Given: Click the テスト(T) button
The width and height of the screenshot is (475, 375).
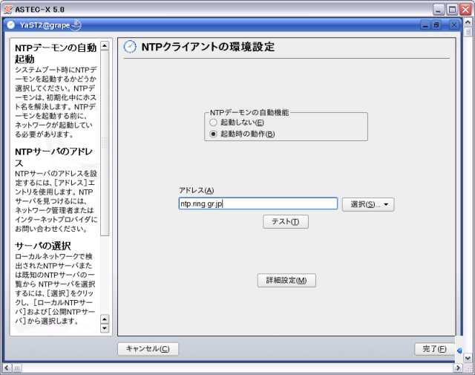Looking at the screenshot, I should 286,221.
